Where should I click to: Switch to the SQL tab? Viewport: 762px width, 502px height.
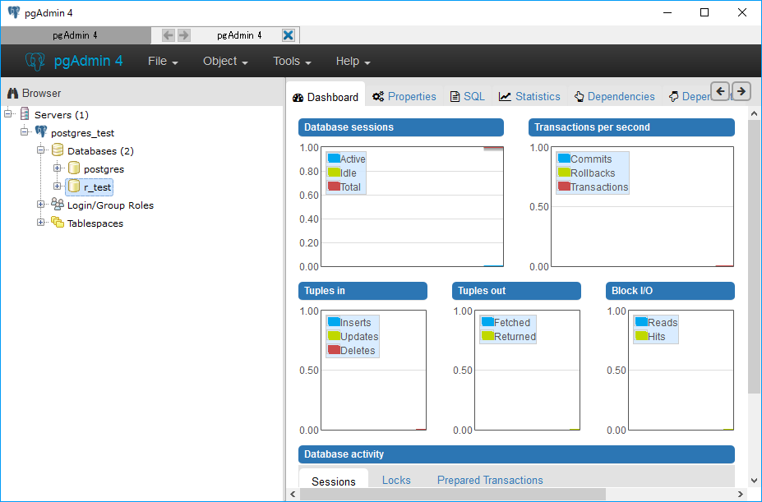(x=468, y=97)
